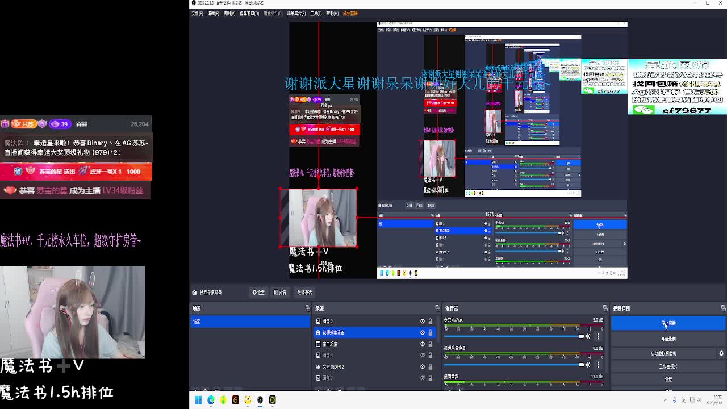Open the orange 虎牙直播 menu item
Viewport: 727px width, 409px height.
(x=350, y=14)
